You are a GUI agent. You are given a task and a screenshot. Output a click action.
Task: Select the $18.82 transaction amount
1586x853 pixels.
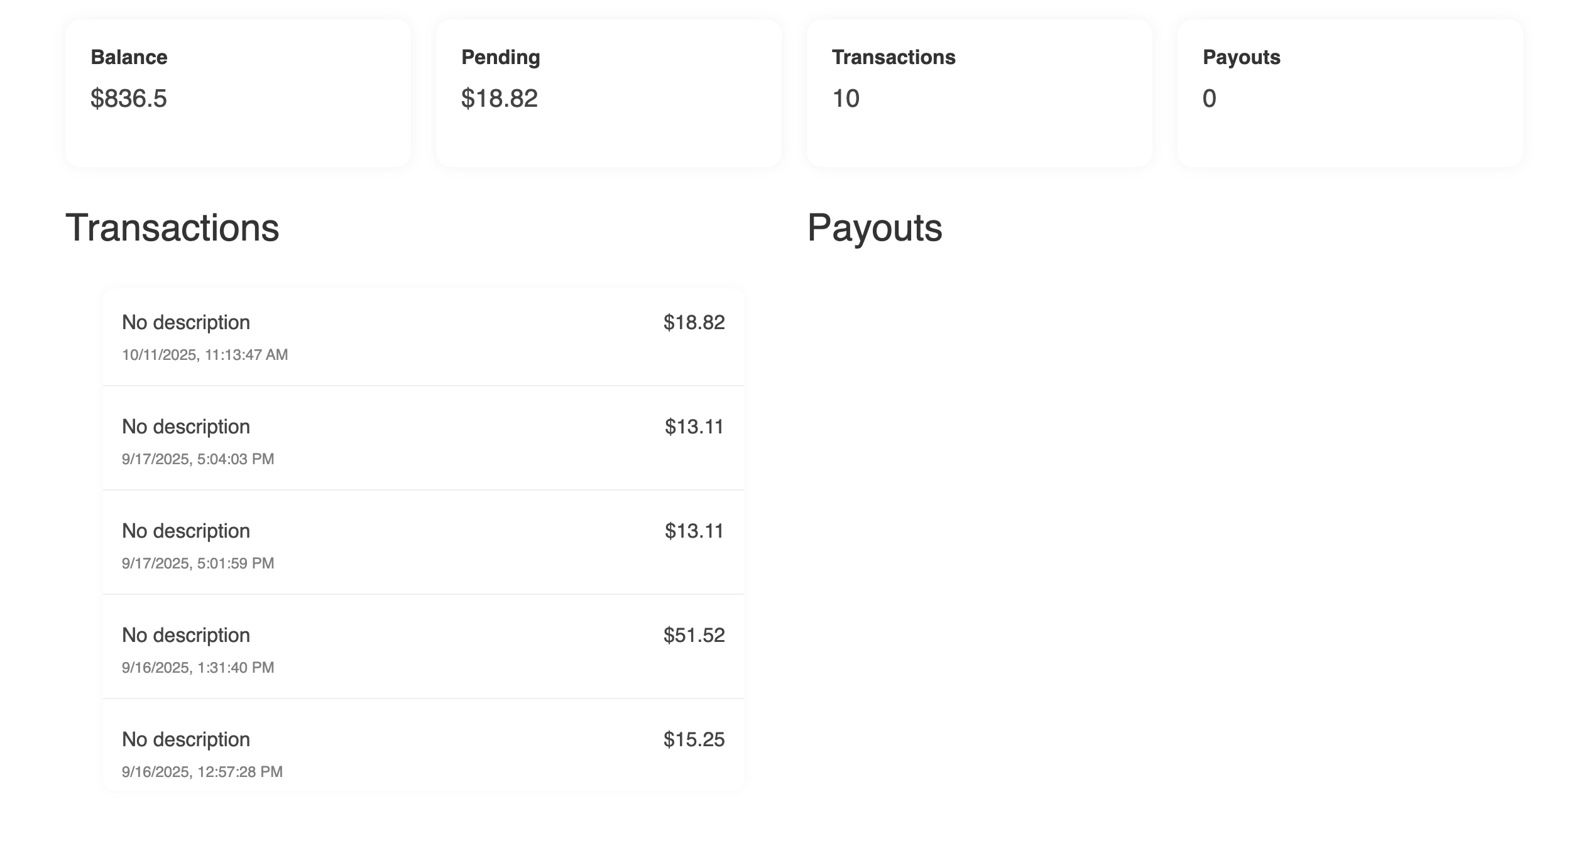[693, 323]
